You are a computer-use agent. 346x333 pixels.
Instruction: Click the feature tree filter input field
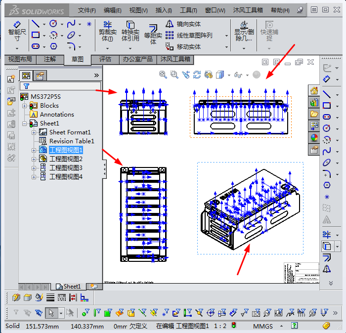[64, 86]
